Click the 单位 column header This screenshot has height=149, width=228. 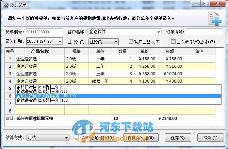[100, 51]
